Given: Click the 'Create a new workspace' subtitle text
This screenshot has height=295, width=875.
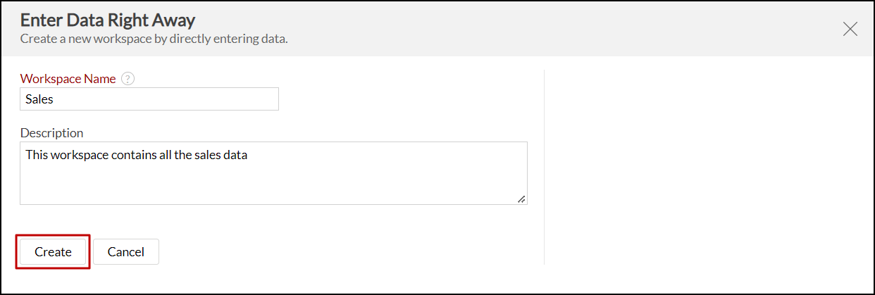Looking at the screenshot, I should tap(154, 39).
